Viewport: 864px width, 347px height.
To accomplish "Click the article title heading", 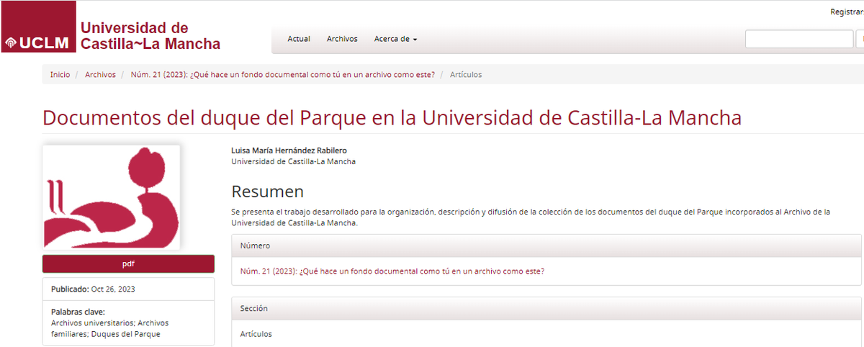I will (x=392, y=117).
